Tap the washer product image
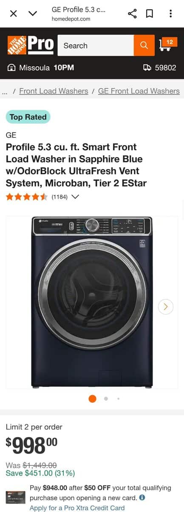The height and width of the screenshot is (512, 184). [92, 302]
